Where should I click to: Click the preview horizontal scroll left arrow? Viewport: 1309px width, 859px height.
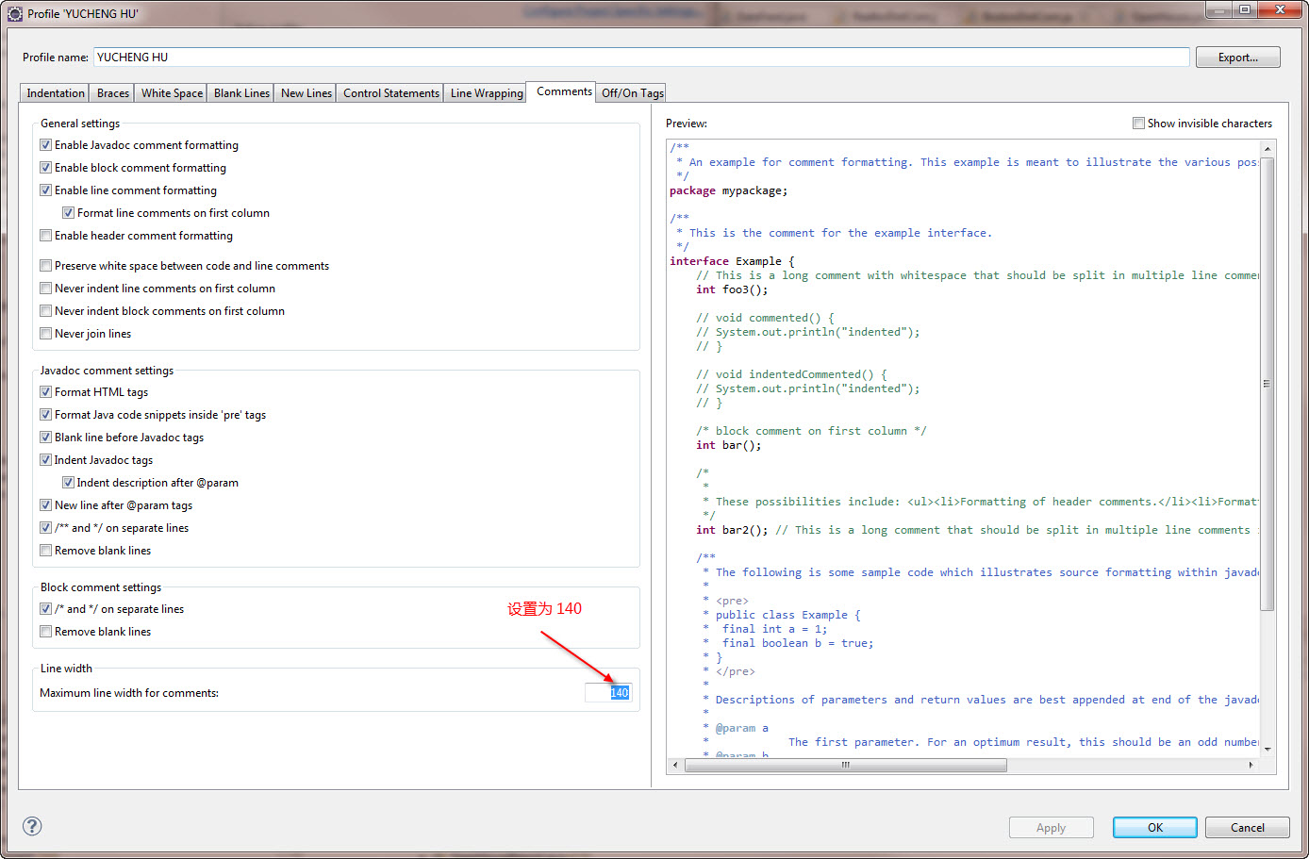pyautogui.click(x=674, y=765)
